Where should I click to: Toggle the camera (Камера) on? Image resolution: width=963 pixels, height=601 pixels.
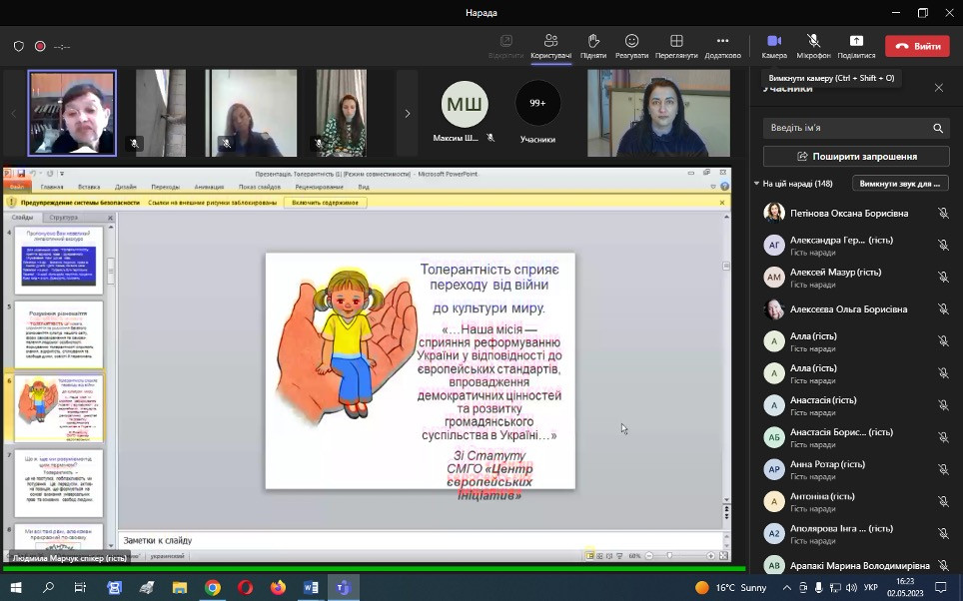[x=773, y=46]
